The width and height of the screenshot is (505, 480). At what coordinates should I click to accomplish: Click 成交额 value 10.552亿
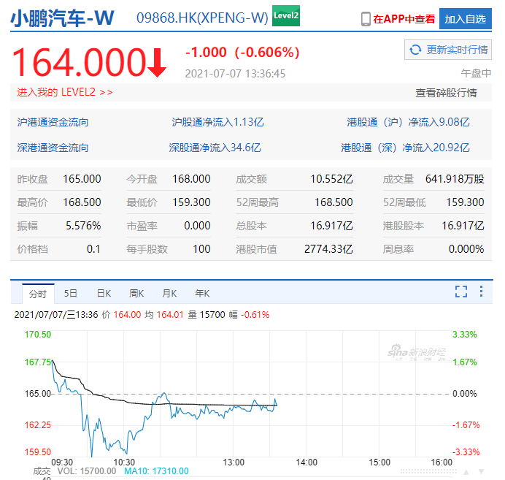(331, 179)
